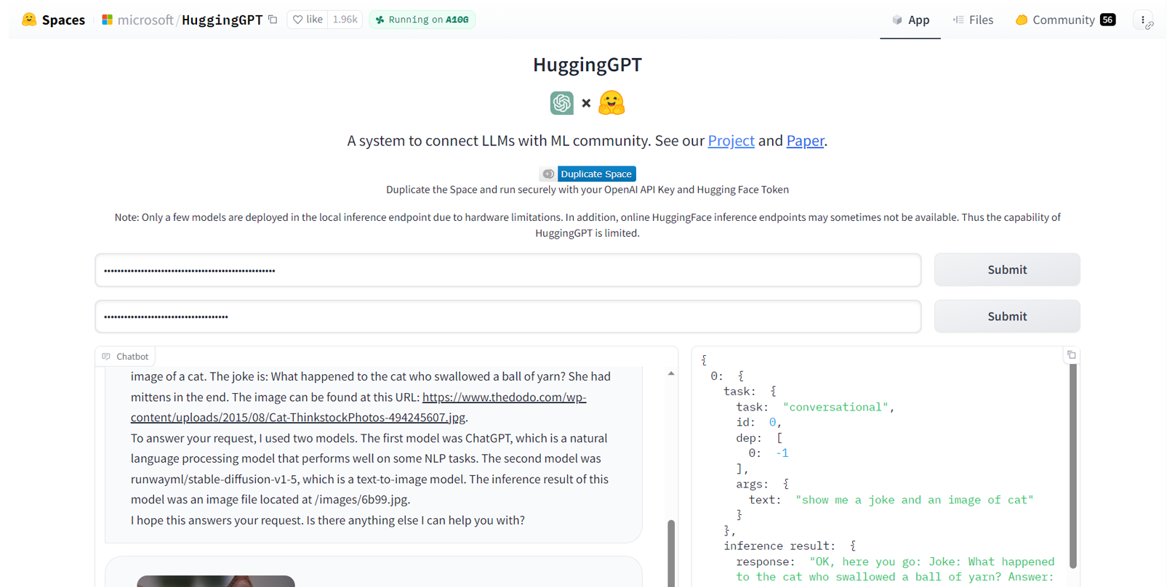The image size is (1175, 587).
Task: Collapse the root JSON brace
Action: pyautogui.click(x=704, y=360)
